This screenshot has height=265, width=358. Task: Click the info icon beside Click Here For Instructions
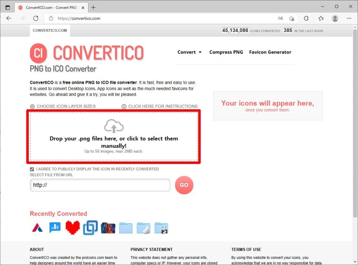tap(124, 106)
